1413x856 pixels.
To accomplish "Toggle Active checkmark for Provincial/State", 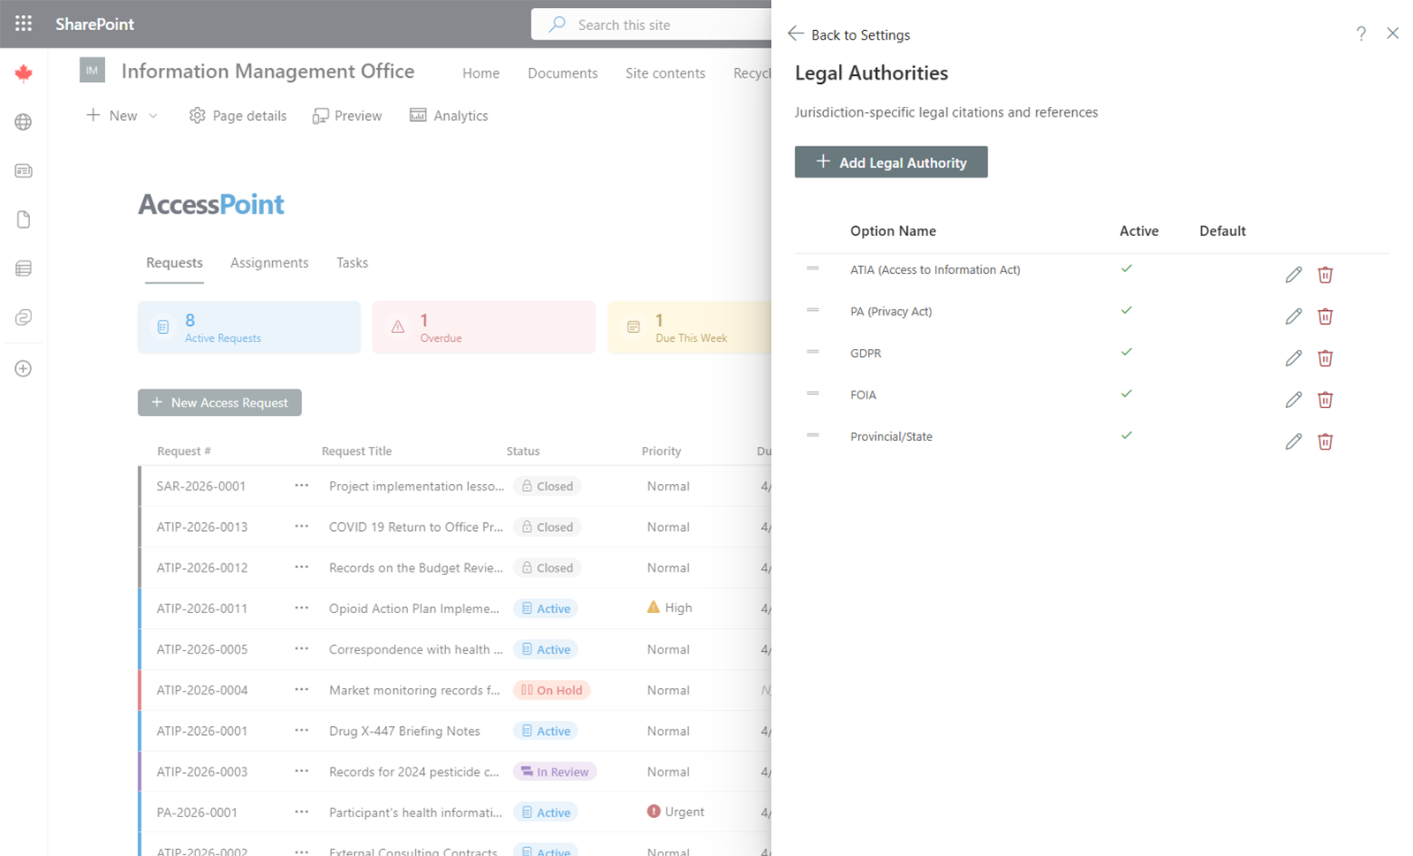I will (x=1126, y=435).
